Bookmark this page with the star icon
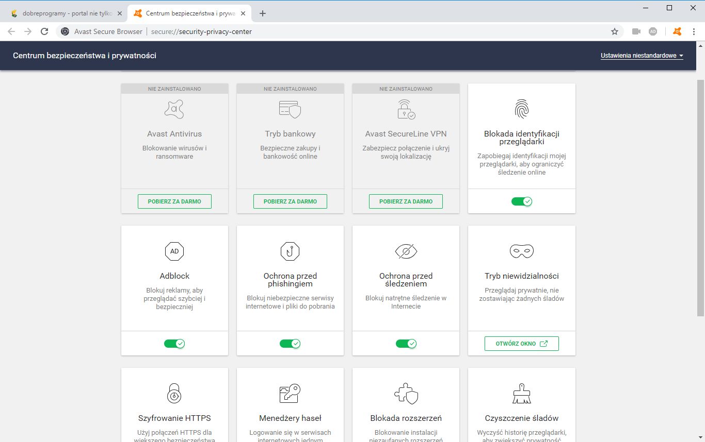Screen dimensions: 705x442 [x=615, y=31]
